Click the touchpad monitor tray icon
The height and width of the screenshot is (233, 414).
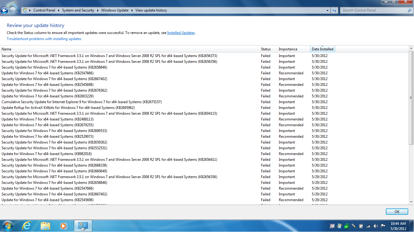[332, 226]
